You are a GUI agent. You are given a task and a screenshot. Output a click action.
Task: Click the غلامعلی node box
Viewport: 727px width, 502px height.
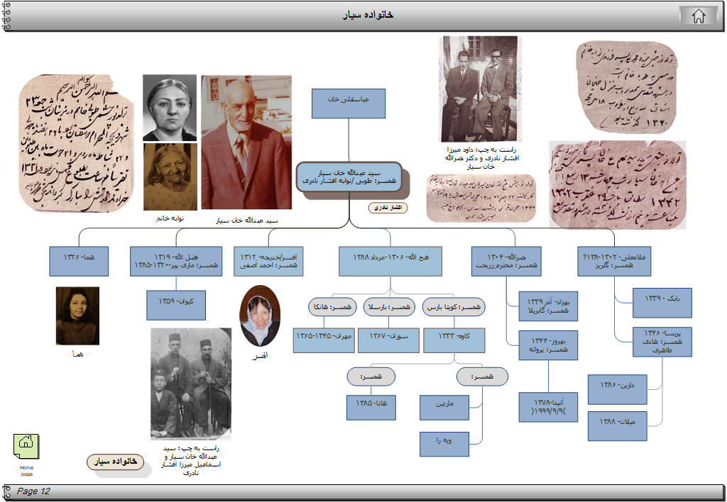coord(615,260)
